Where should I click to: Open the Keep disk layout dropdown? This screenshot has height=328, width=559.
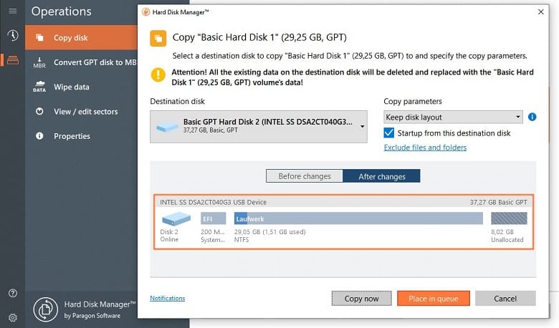click(453, 117)
